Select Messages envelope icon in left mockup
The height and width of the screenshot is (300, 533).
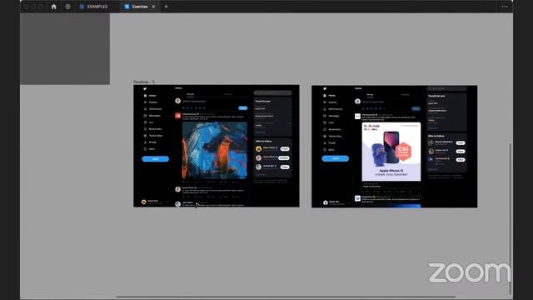point(145,116)
